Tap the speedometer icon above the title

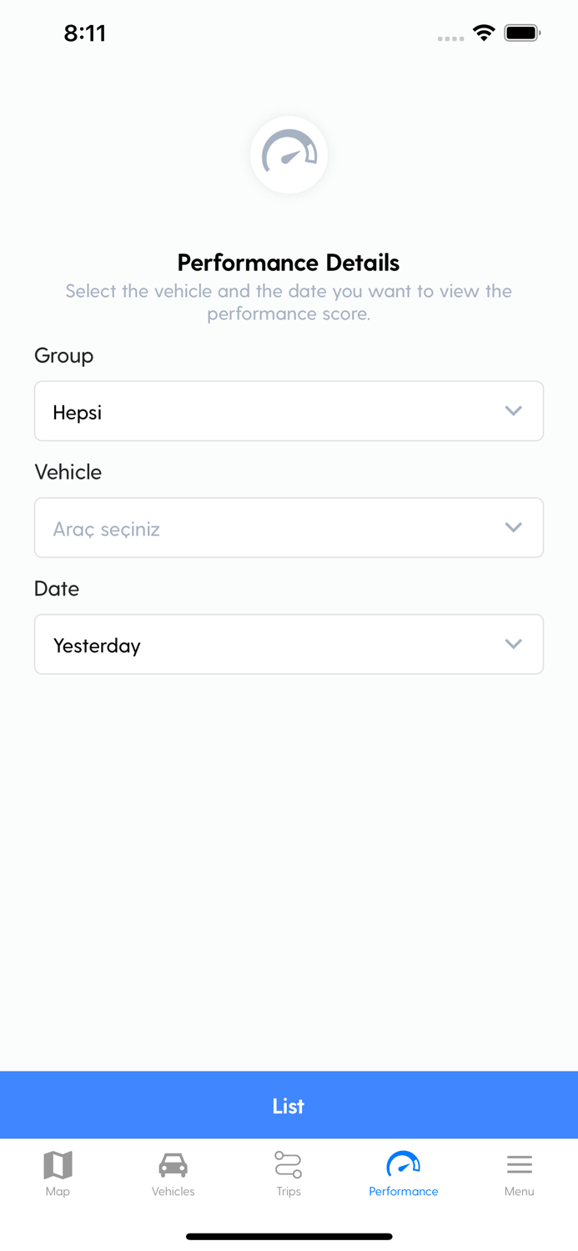(289, 154)
